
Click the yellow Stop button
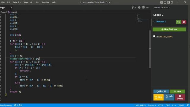click(158, 97)
